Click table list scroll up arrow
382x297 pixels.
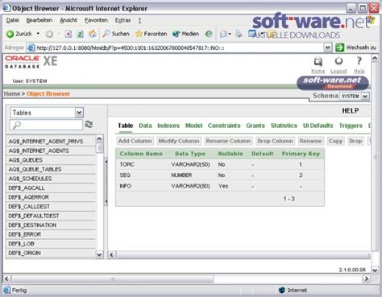pos(99,138)
